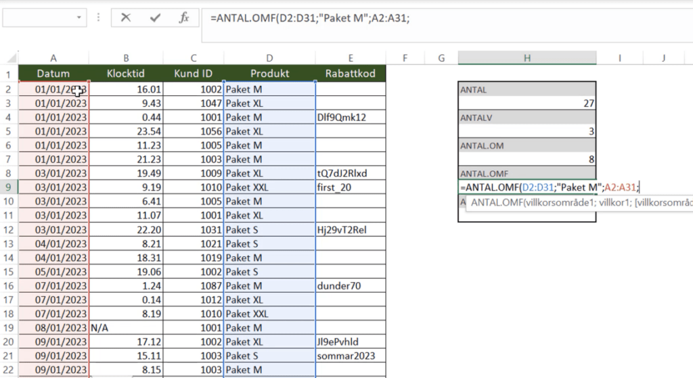Select row 9 header
693x378 pixels.
click(x=9, y=187)
